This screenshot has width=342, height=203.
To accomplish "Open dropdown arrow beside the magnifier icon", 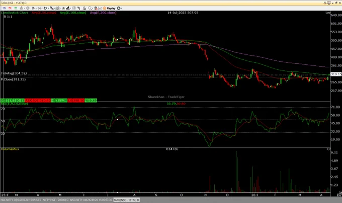I will [x=93, y=8].
